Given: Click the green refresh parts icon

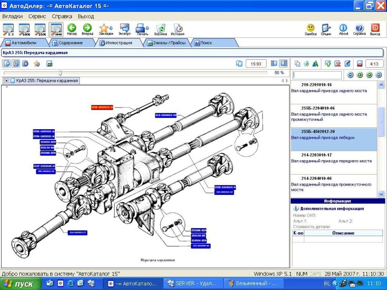Looking at the screenshot, I should pos(306,64).
